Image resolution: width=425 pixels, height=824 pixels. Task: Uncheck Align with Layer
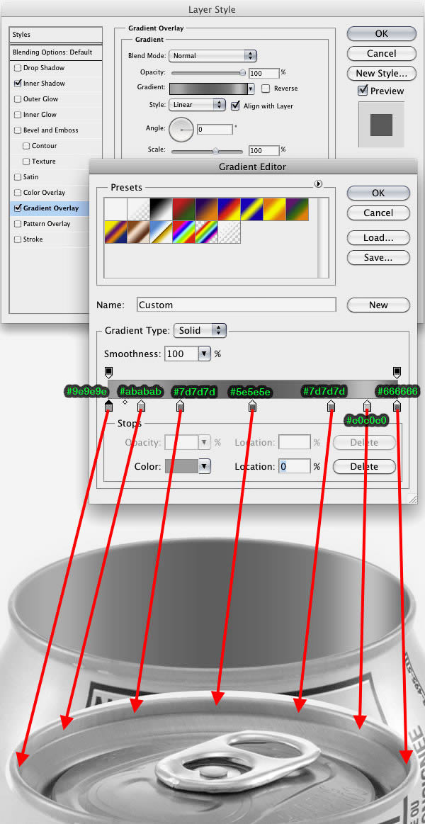click(x=235, y=106)
